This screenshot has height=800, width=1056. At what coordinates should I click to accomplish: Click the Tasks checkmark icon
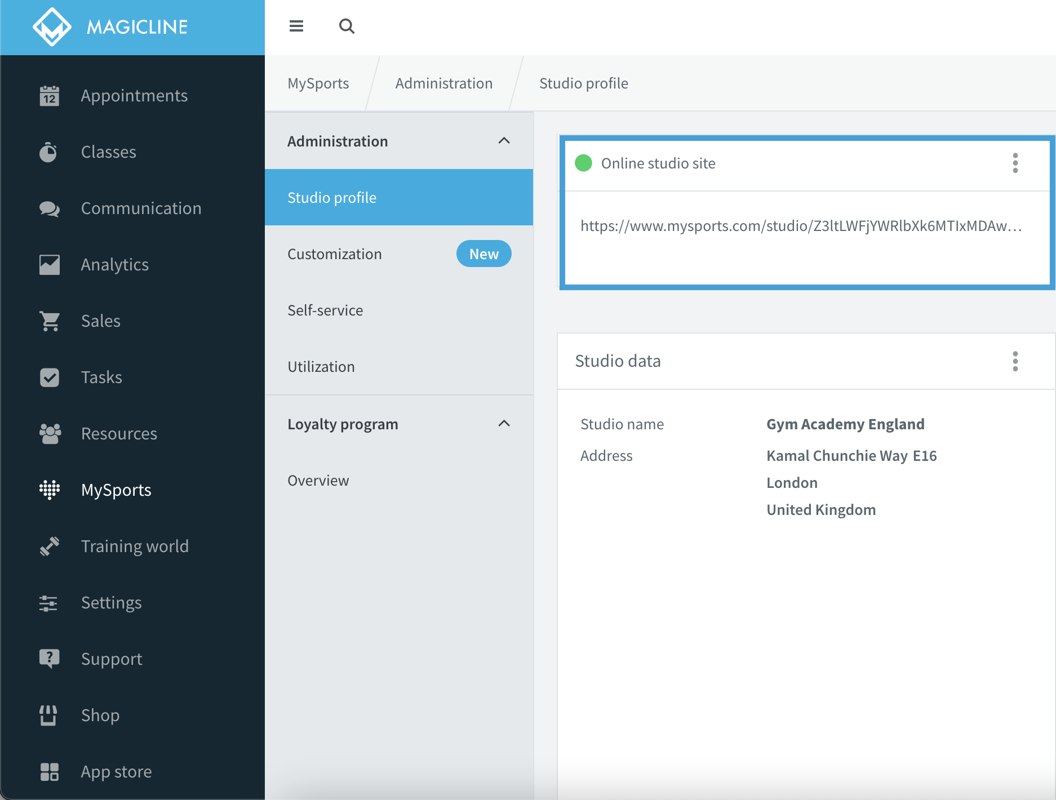50,377
